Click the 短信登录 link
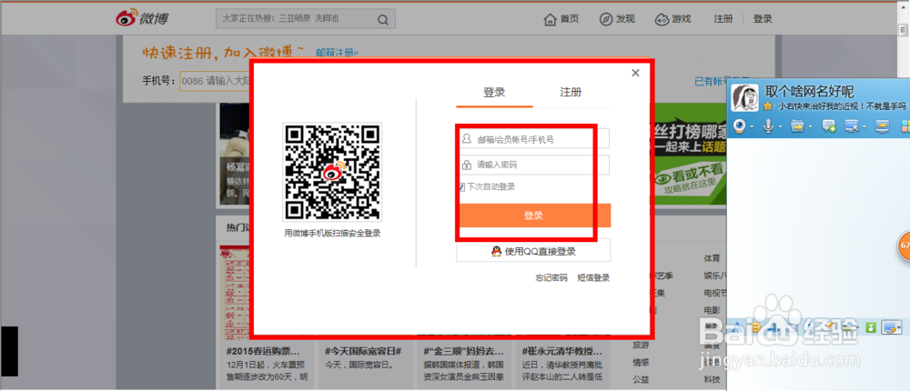This screenshot has height=391, width=910. click(x=593, y=278)
